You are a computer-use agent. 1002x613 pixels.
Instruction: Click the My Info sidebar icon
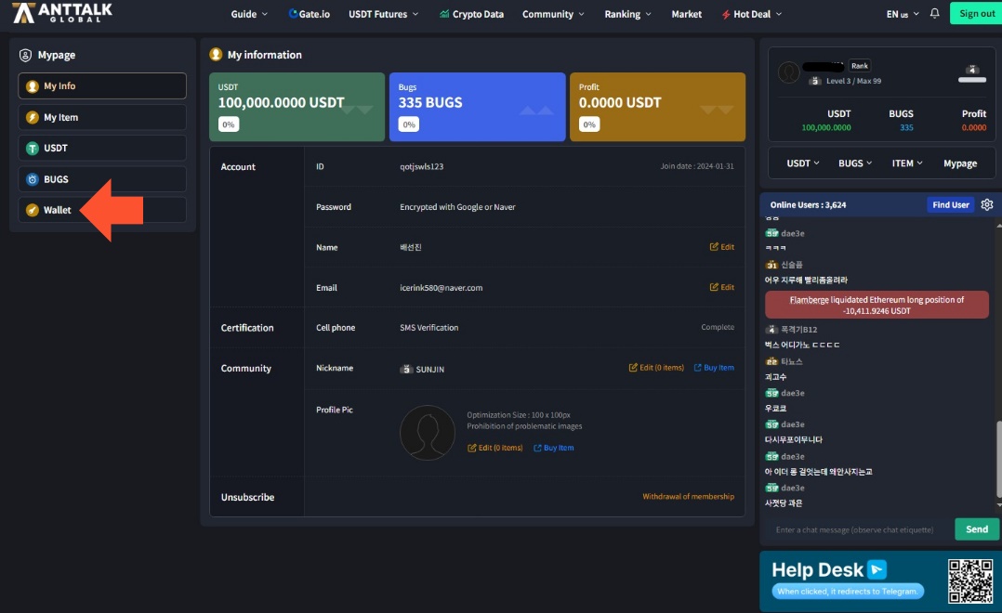click(32, 86)
